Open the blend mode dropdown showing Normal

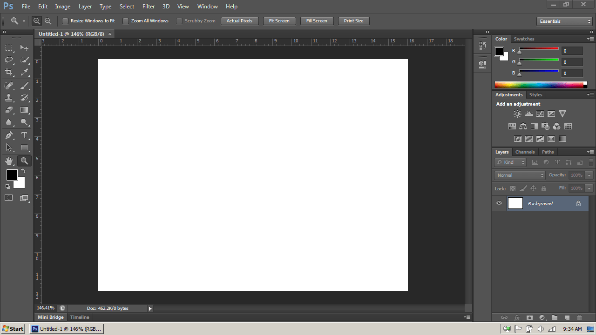[519, 175]
